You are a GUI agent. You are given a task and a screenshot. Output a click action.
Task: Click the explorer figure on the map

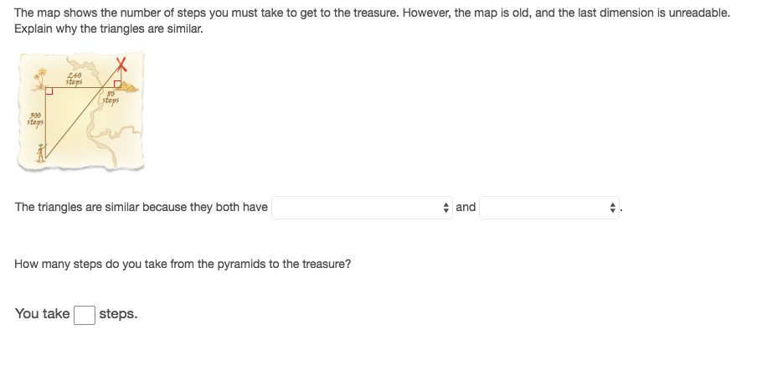[x=40, y=152]
